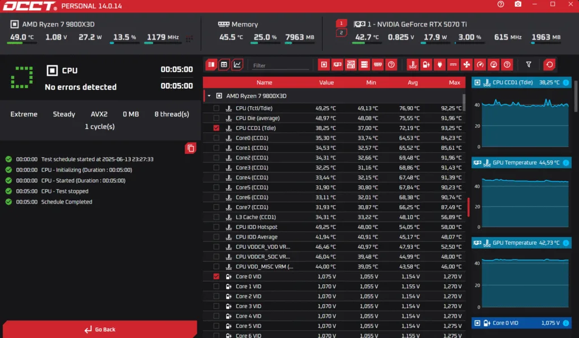Uncheck the Core 0 VID checkbox

[x=217, y=276]
